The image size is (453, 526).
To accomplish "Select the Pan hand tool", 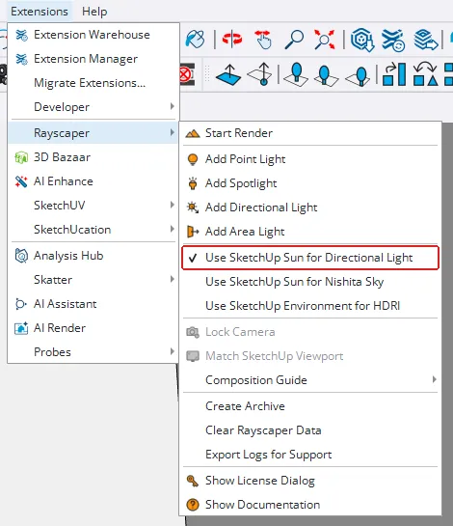I will 263,40.
